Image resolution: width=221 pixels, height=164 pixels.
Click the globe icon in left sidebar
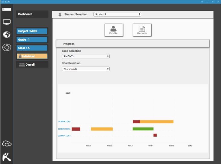pyautogui.click(x=7, y=35)
